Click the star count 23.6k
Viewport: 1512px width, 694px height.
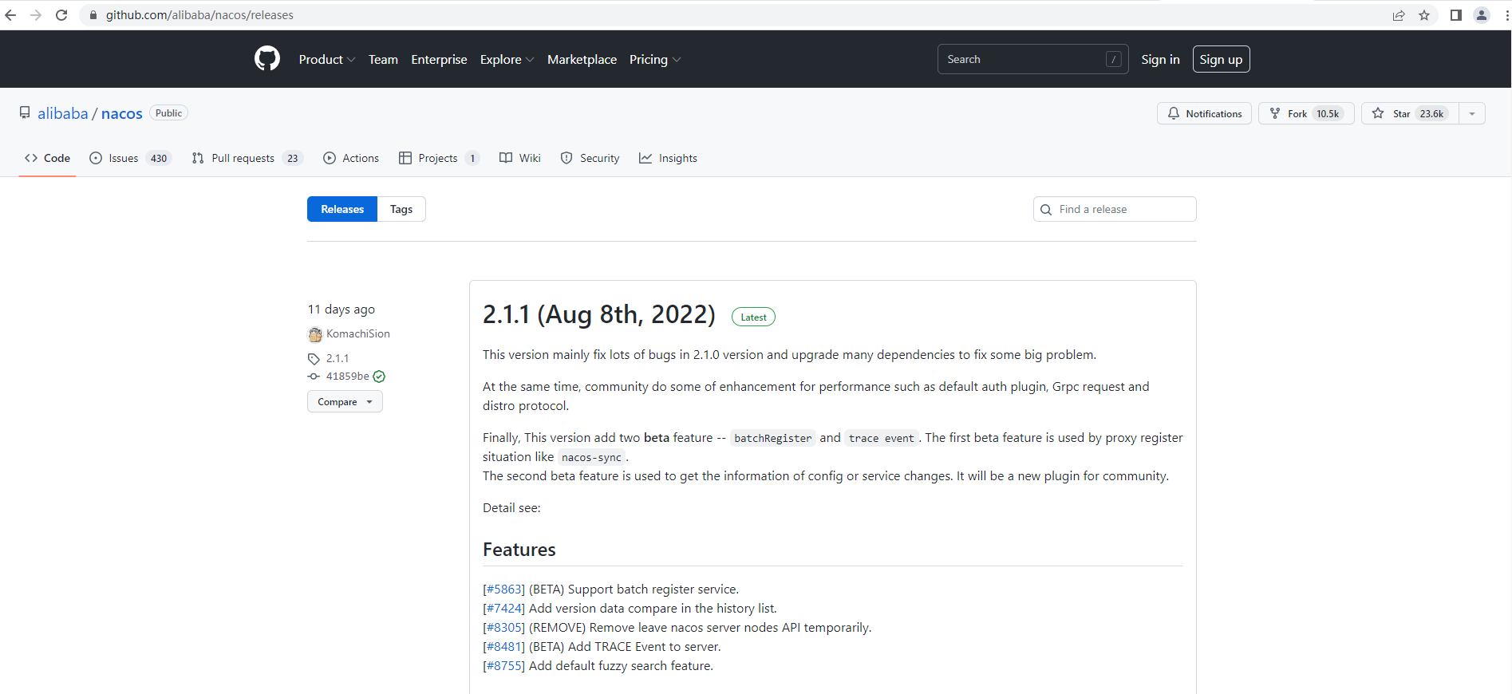[1431, 114]
